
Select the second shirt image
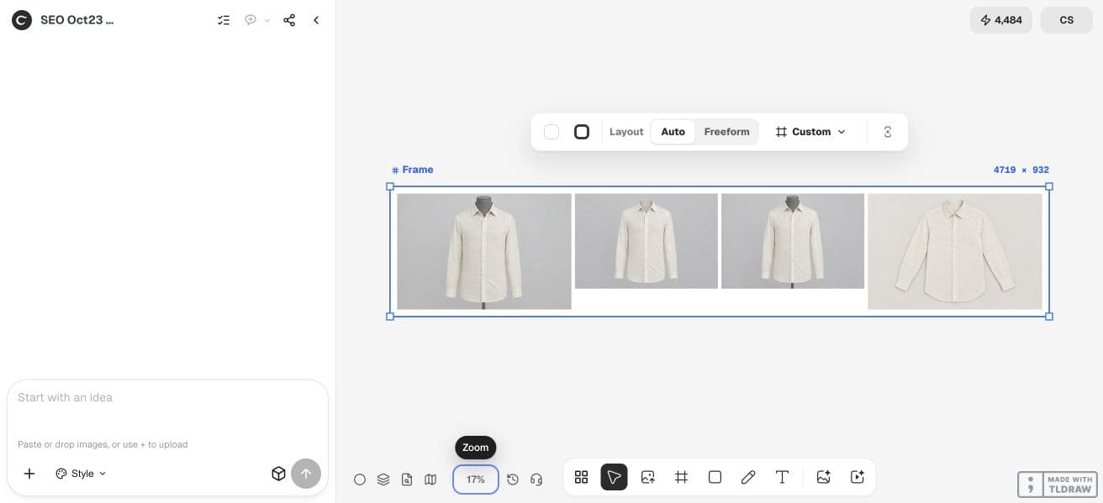[646, 241]
